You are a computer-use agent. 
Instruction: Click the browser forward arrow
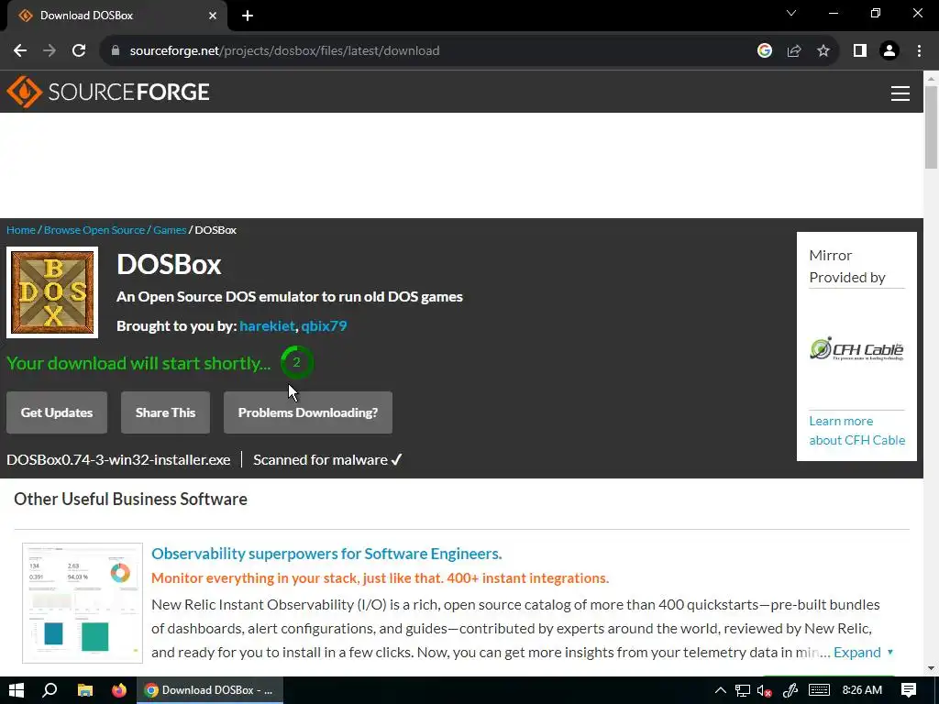[50, 51]
